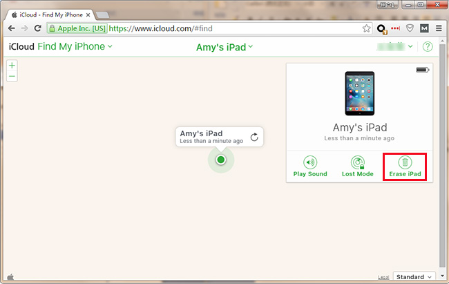Open the Chrome hamburger menu

(439, 28)
